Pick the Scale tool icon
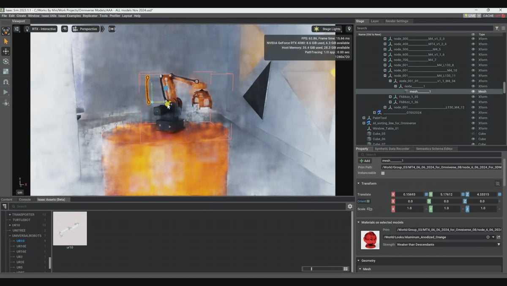 click(x=6, y=71)
